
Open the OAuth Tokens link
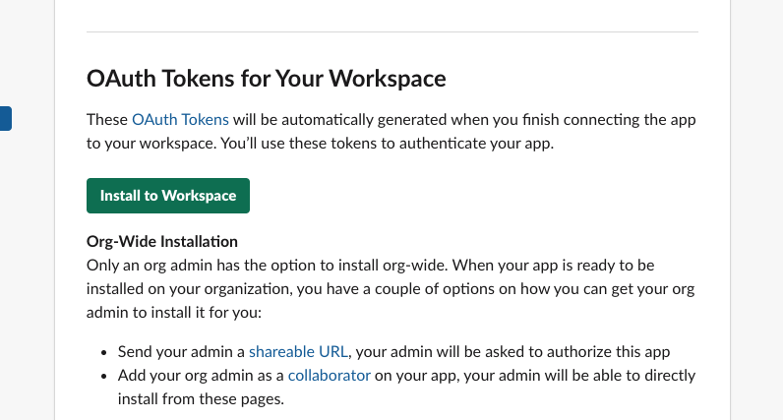click(180, 119)
